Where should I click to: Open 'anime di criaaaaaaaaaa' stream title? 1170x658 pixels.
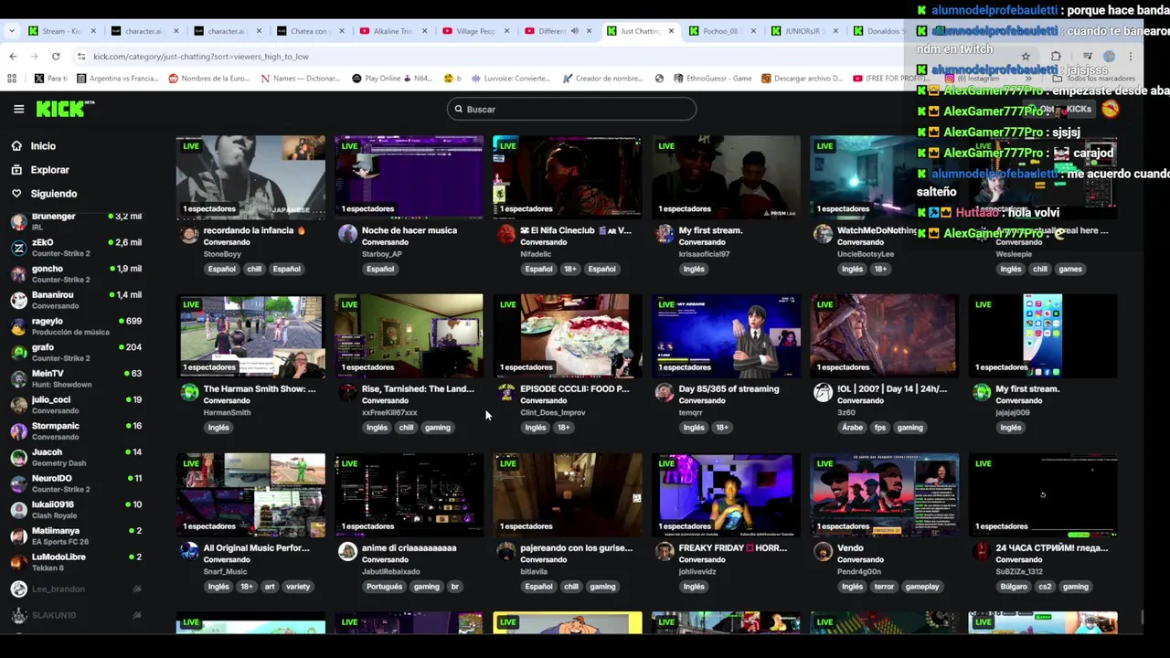pyautogui.click(x=409, y=548)
